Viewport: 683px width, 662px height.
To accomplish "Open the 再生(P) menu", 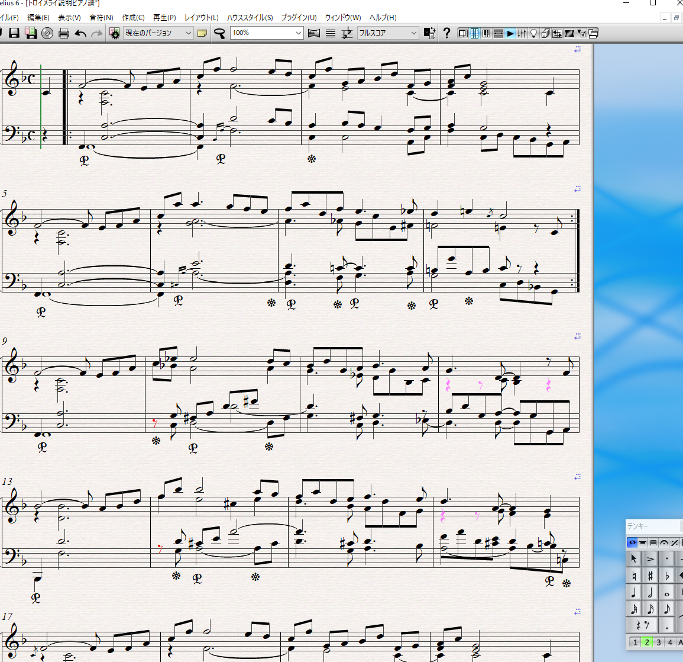I will [x=164, y=17].
